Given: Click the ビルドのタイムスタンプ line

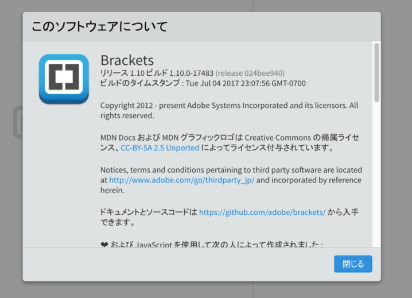Looking at the screenshot, I should [x=203, y=83].
